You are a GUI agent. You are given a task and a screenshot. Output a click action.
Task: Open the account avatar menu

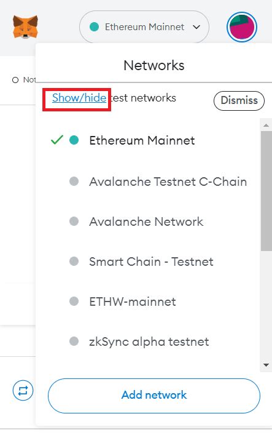click(242, 27)
